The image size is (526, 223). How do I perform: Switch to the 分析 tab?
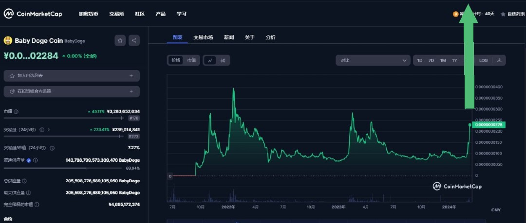(x=270, y=37)
